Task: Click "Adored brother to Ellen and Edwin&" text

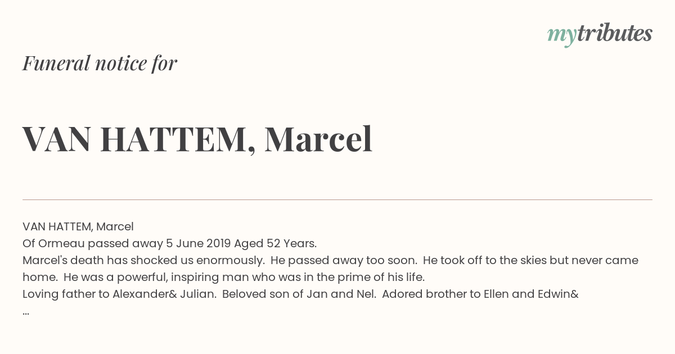Action: click(x=480, y=294)
